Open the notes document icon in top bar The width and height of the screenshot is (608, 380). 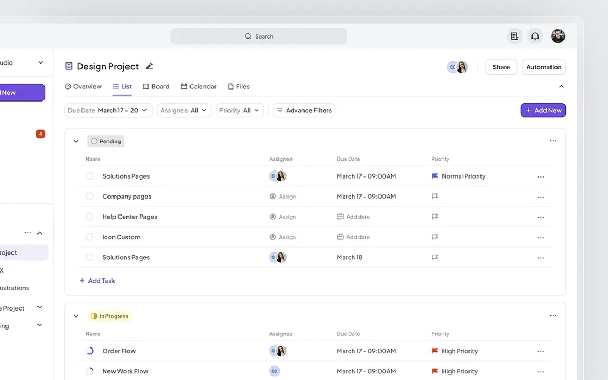tap(515, 36)
